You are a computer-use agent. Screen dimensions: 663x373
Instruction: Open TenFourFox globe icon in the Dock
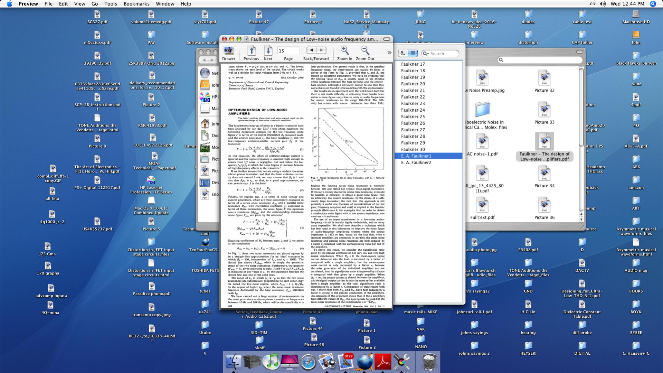pos(364,362)
